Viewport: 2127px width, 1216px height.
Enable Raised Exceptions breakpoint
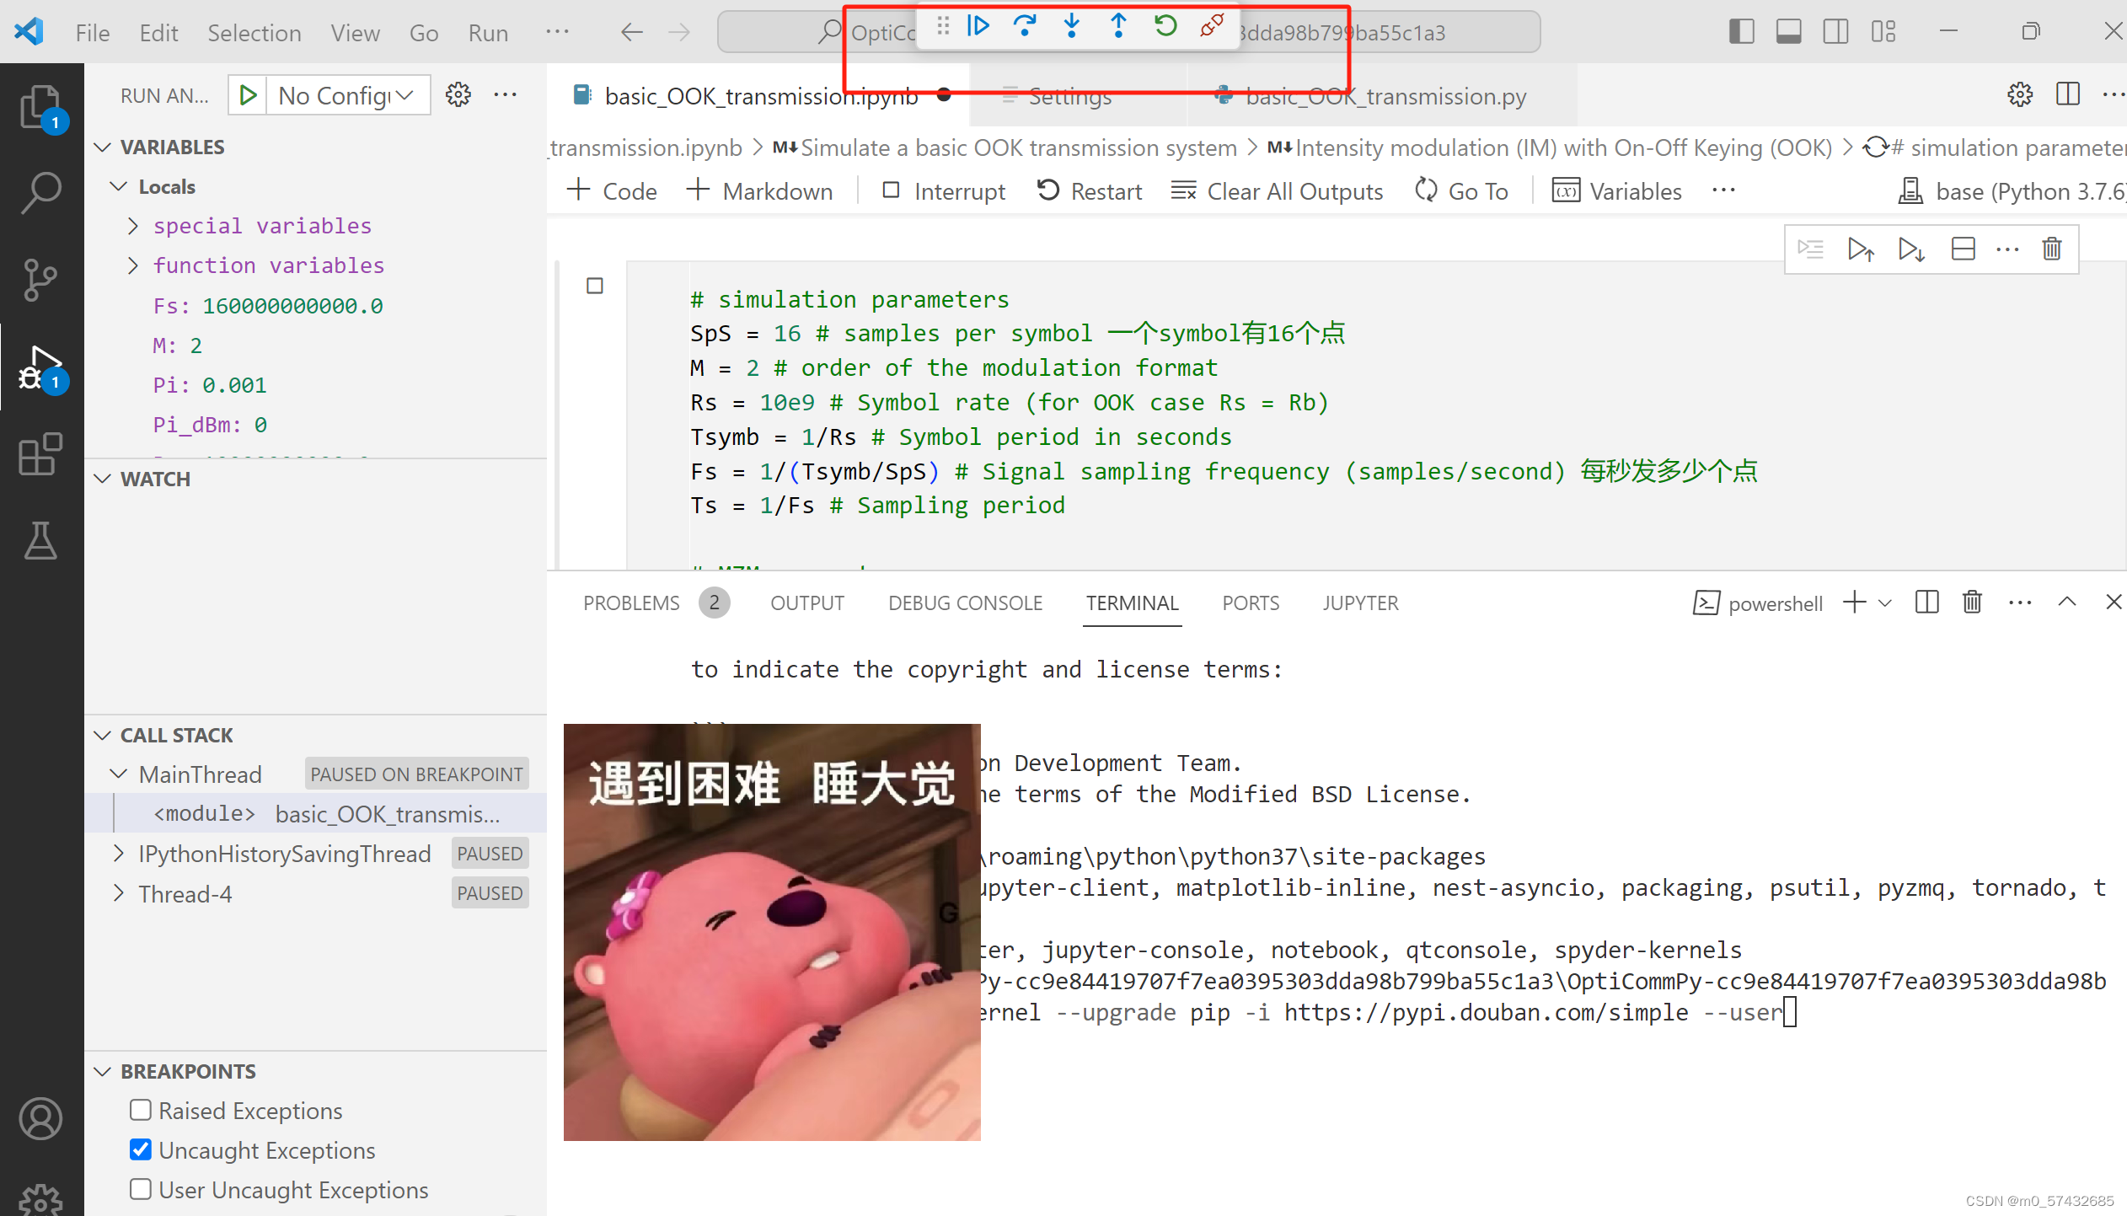coord(140,1110)
